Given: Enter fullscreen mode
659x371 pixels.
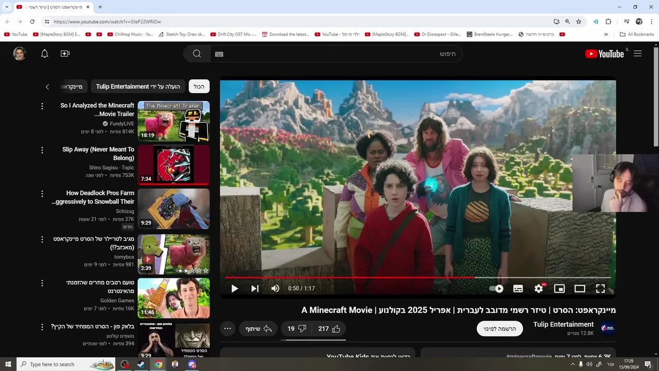Looking at the screenshot, I should (600, 289).
